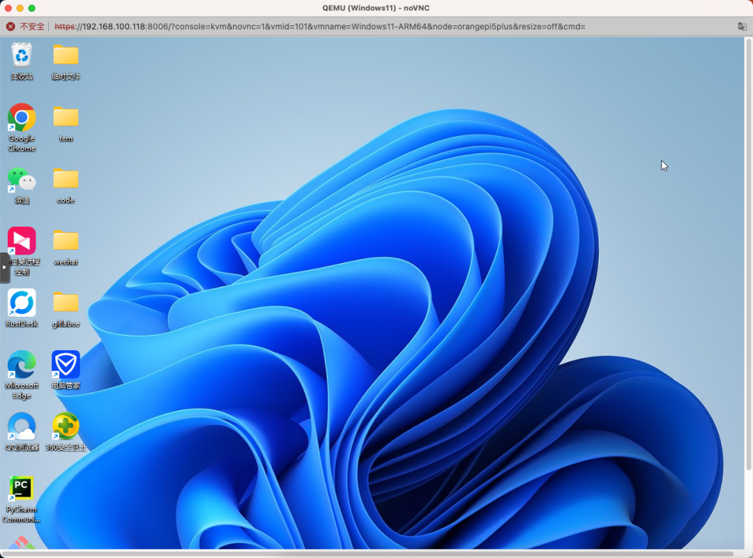Select the code folder icon
This screenshot has width=753, height=558.
[x=66, y=179]
